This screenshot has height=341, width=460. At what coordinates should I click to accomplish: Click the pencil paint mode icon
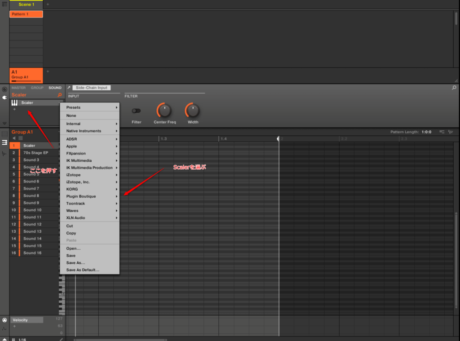61,339
